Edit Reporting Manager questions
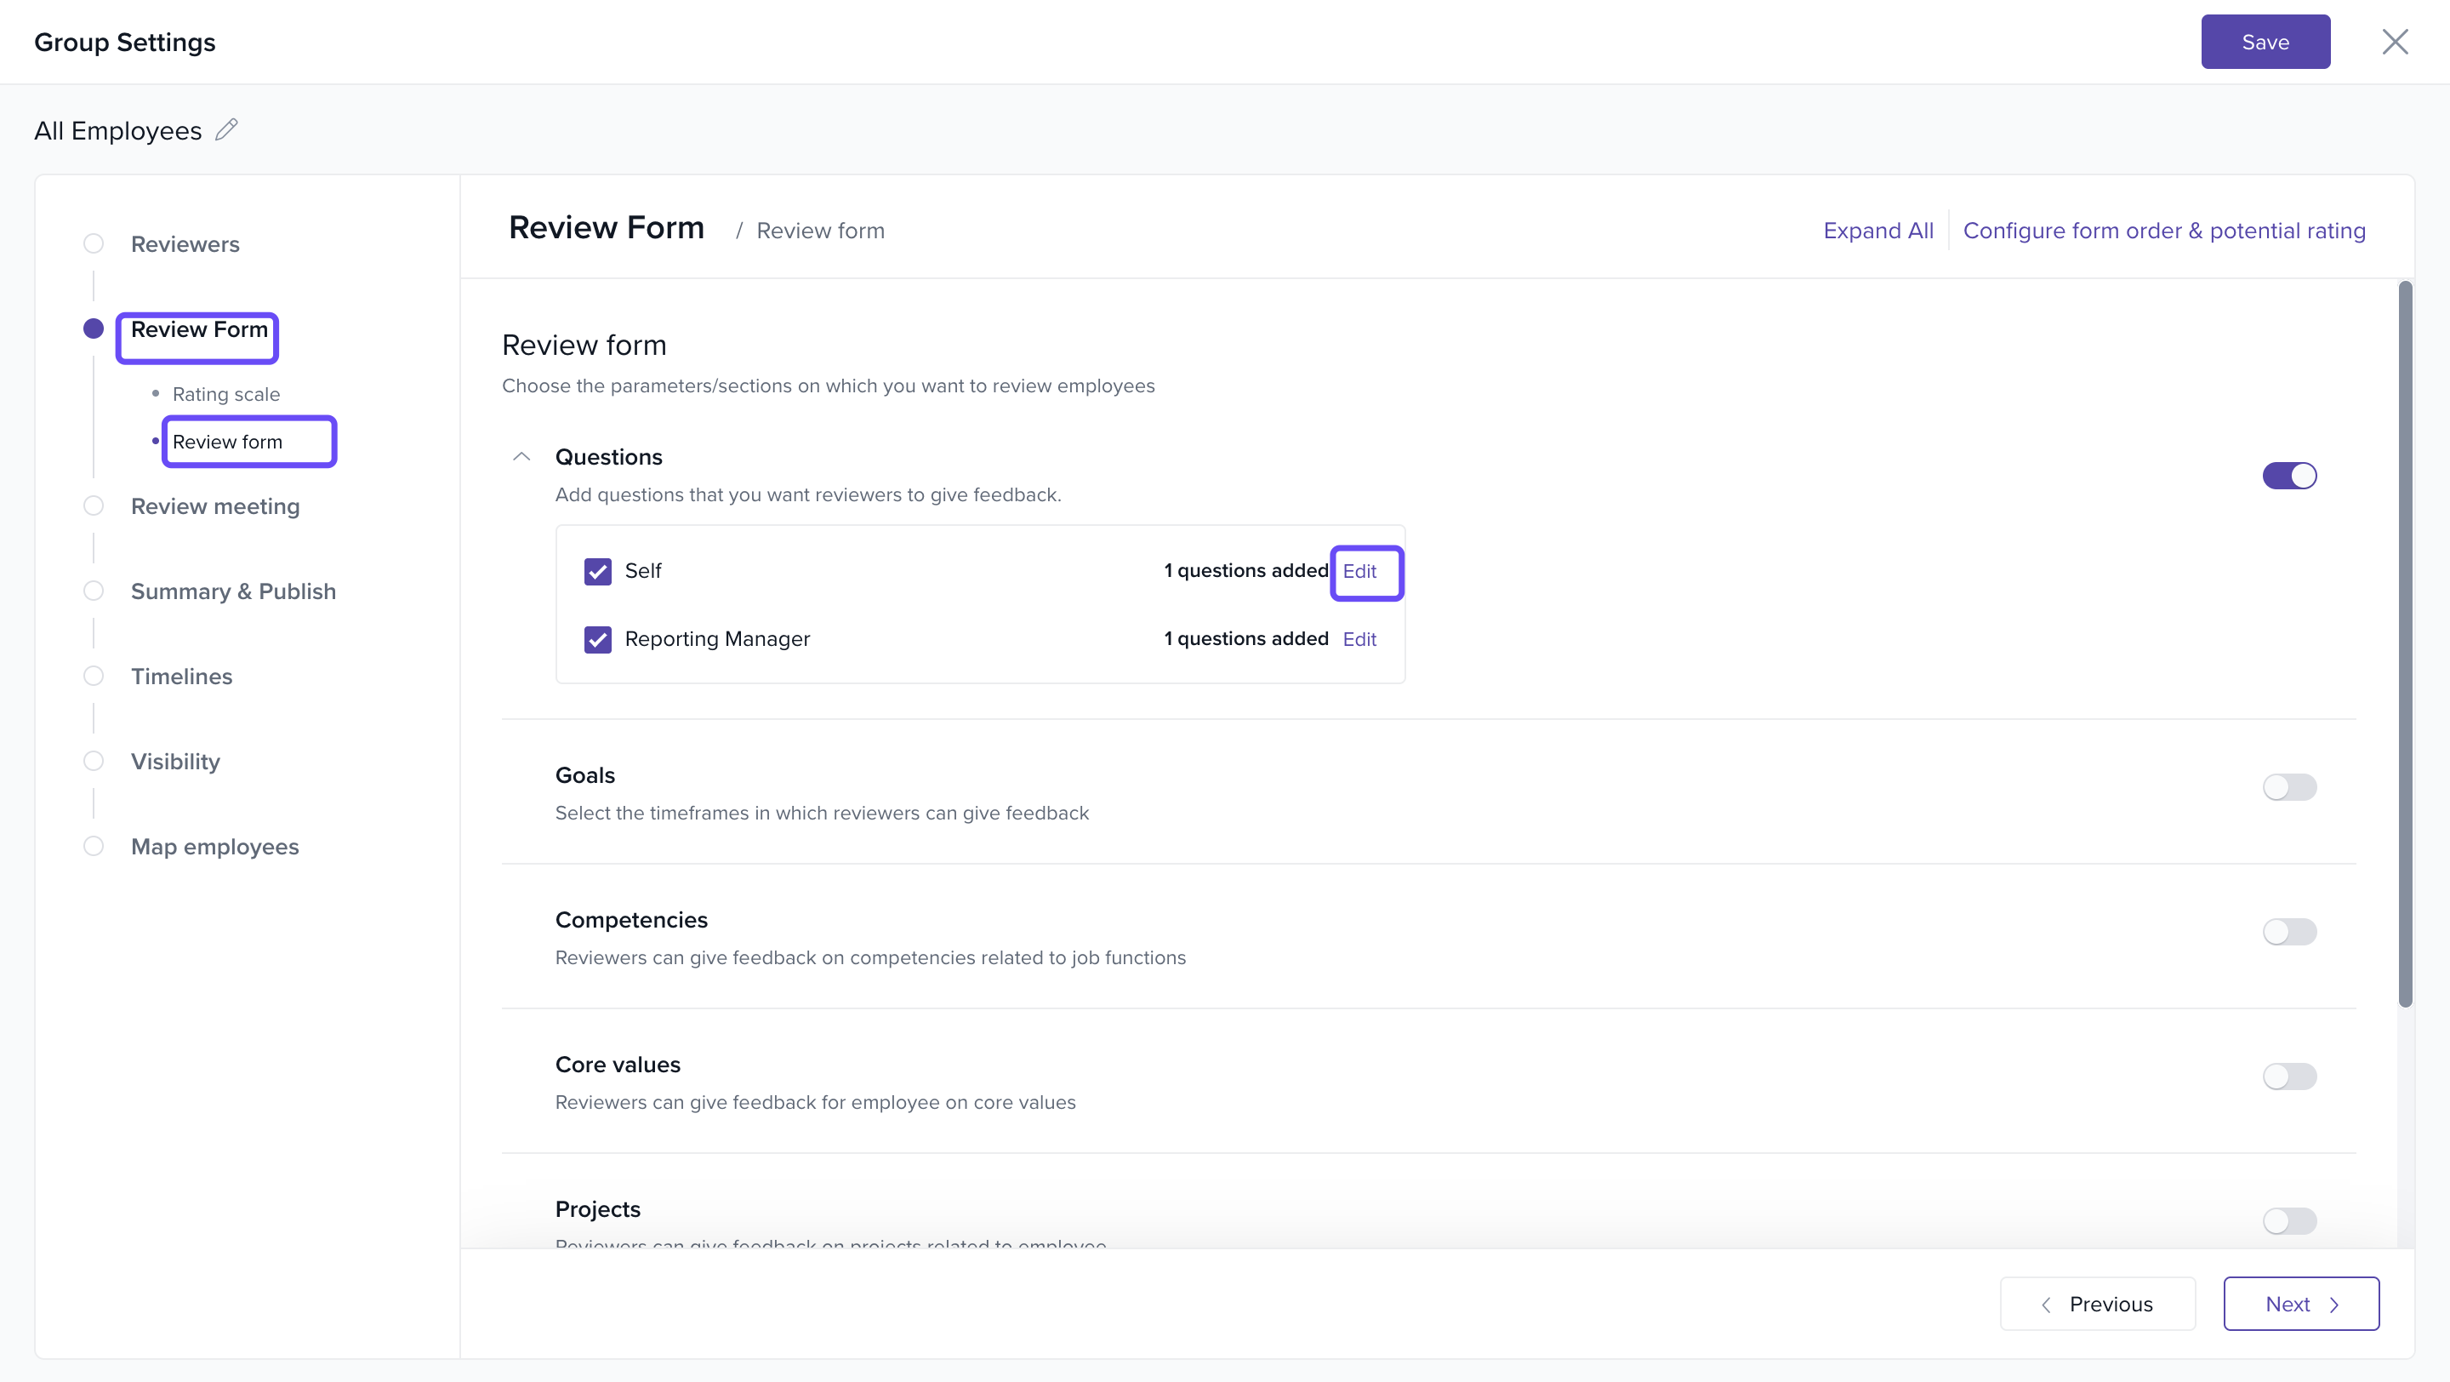This screenshot has width=2450, height=1382. click(1359, 639)
